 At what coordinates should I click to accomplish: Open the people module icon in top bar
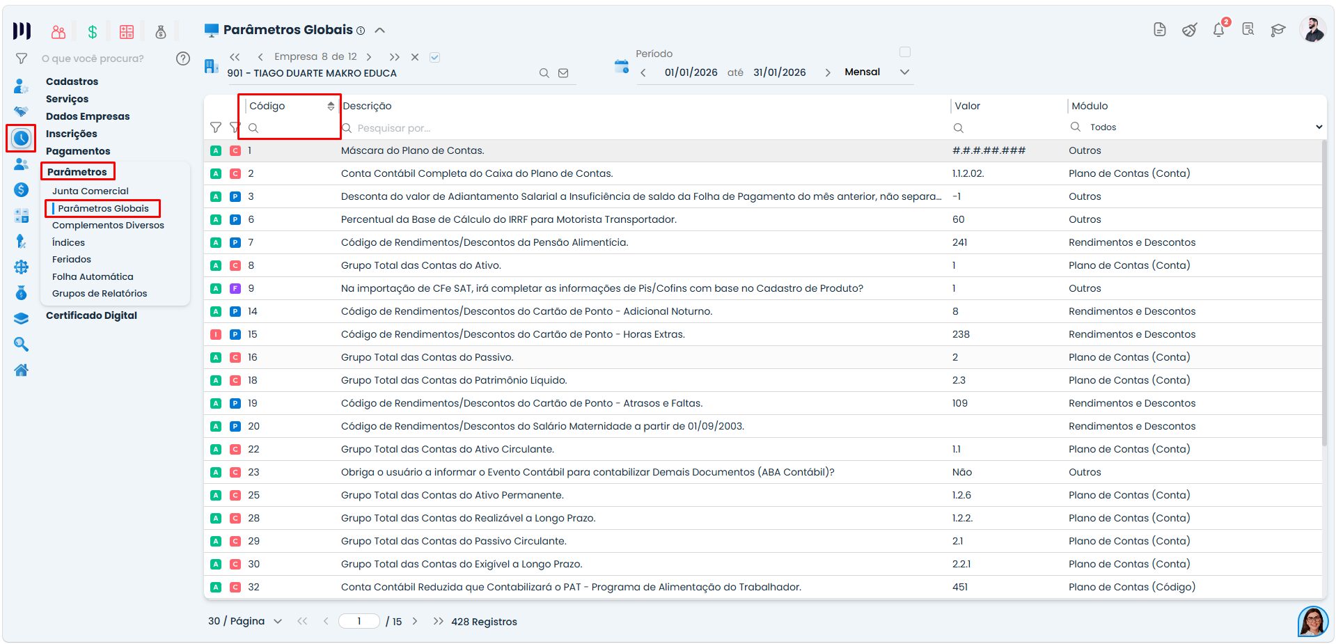pos(58,31)
